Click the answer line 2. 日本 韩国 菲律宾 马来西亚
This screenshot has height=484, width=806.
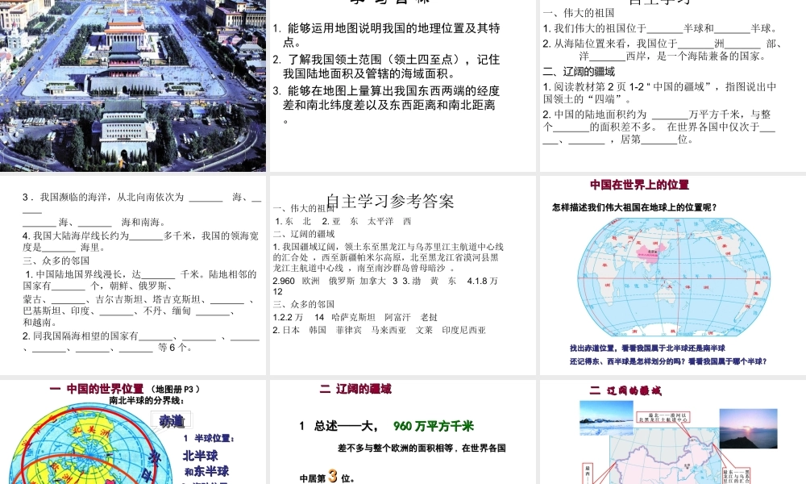pos(380,330)
